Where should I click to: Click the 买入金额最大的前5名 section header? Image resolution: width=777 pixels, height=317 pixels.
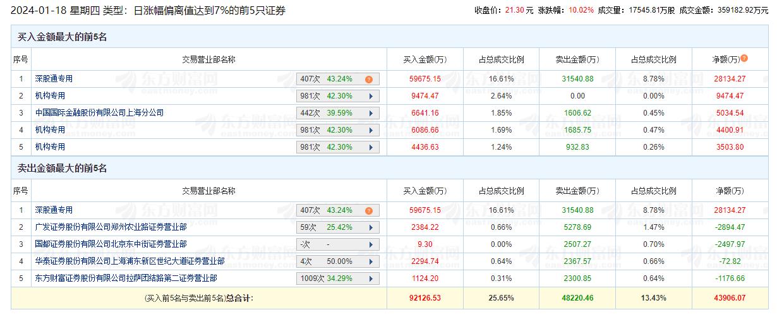[62, 37]
